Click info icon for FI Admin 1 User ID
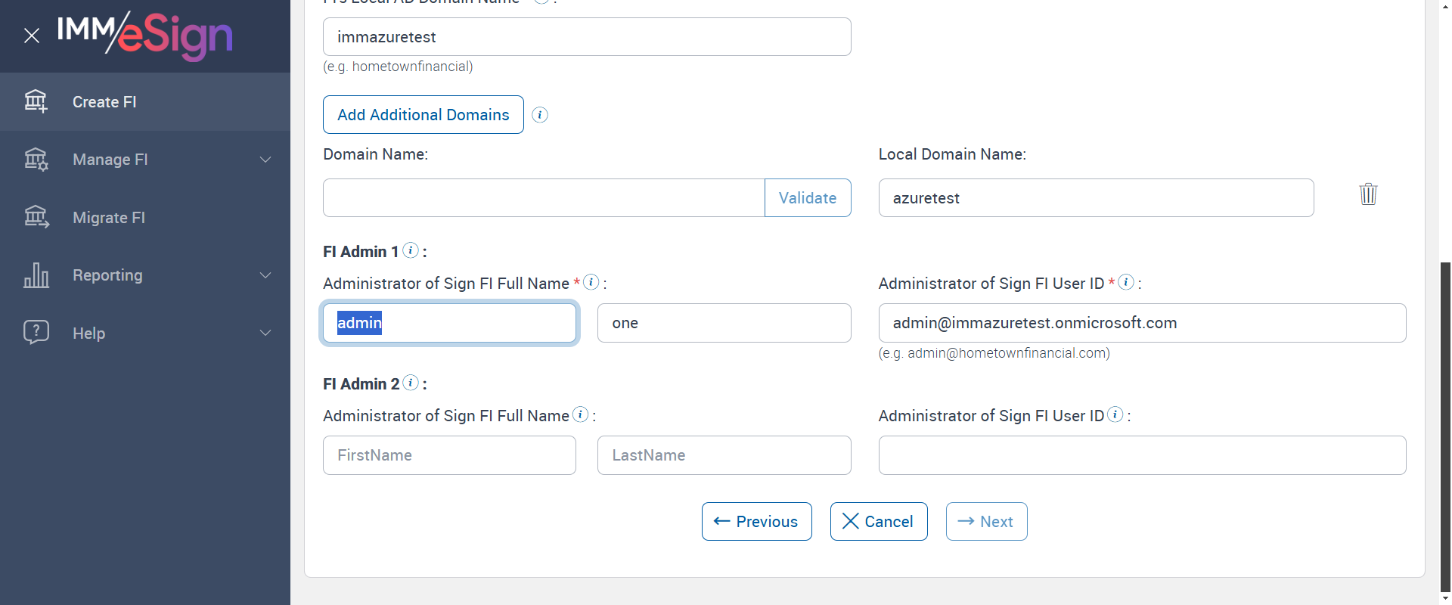Screen dimensions: 1452x605 point(1126,282)
